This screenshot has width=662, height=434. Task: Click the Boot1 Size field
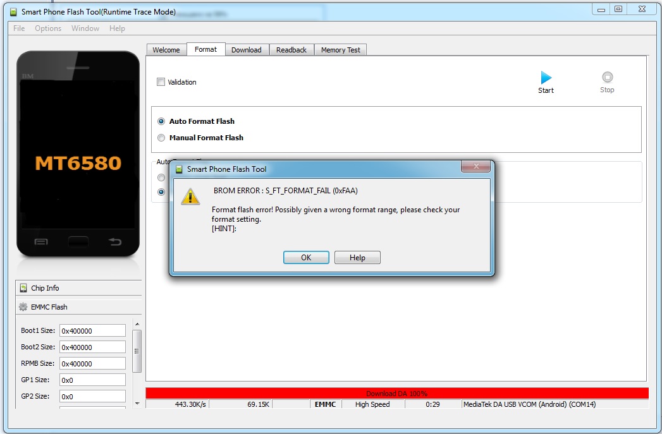(x=92, y=330)
